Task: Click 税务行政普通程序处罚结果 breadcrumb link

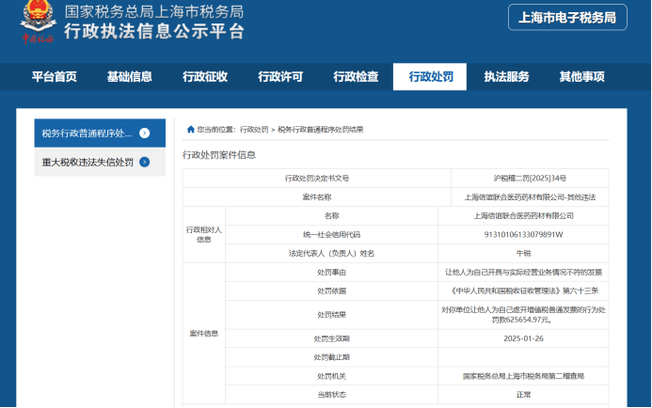Action: [x=320, y=129]
